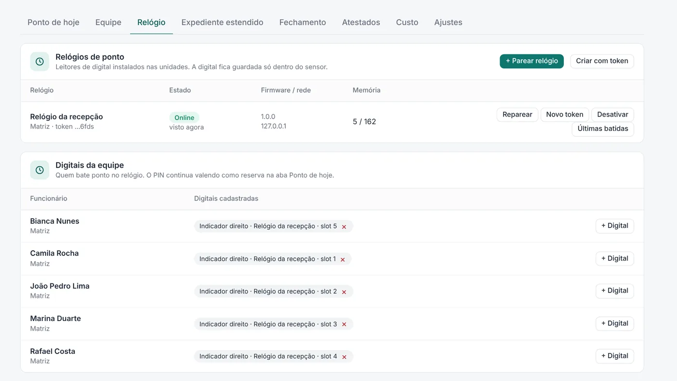
Task: Click Reparear for Relógio da recepção
Action: [x=517, y=115]
